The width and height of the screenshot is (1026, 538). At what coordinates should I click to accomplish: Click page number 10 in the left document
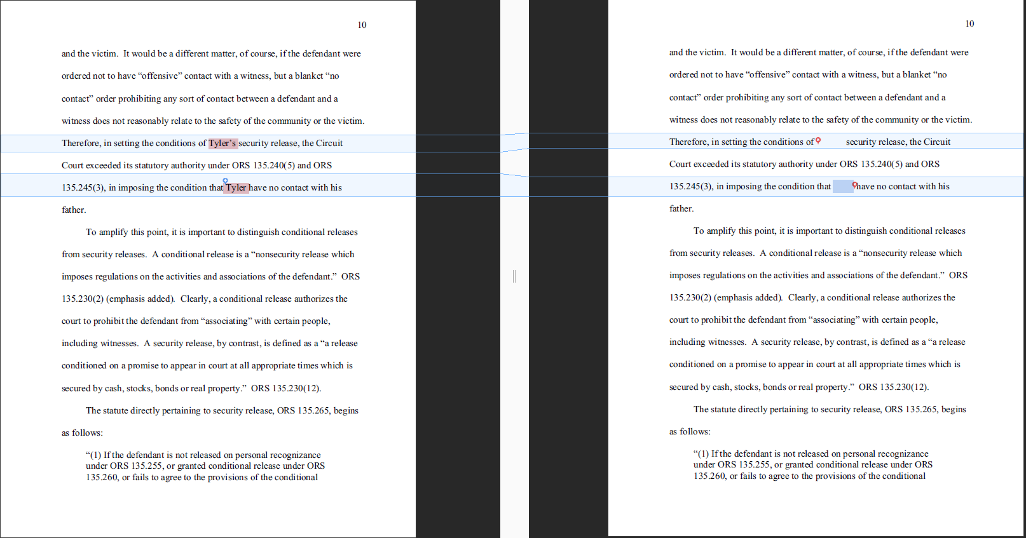[x=362, y=25]
